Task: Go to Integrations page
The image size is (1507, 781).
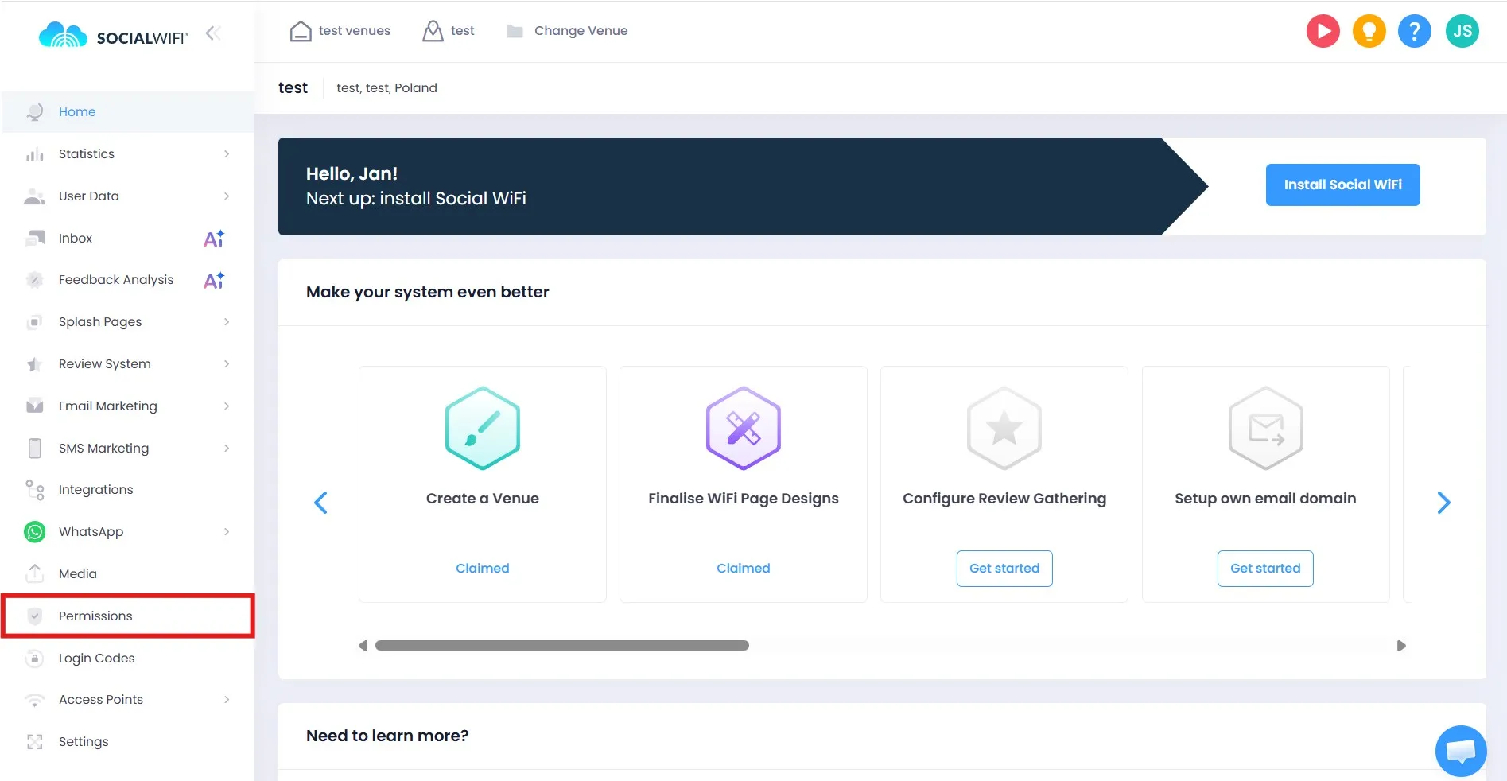Action: point(128,490)
